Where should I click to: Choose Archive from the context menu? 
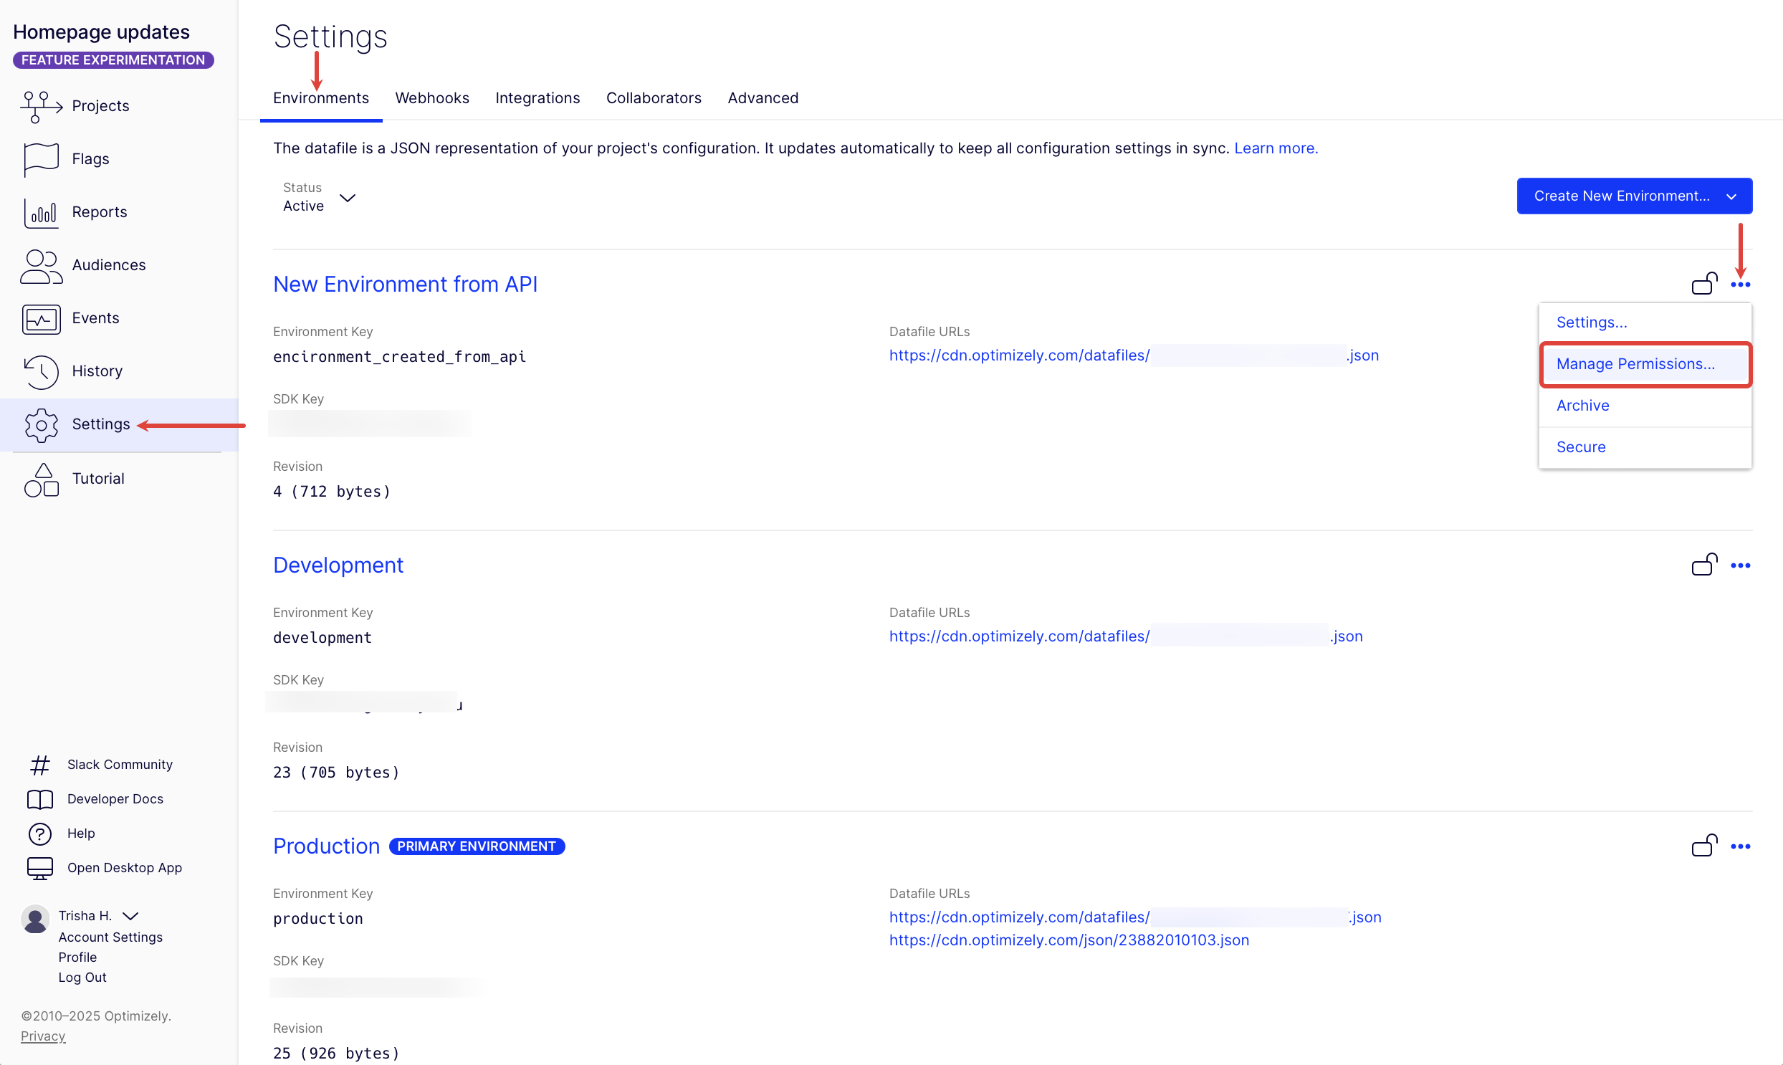coord(1582,406)
